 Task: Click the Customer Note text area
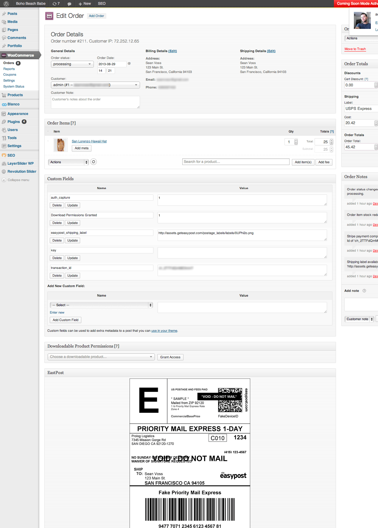click(x=95, y=102)
